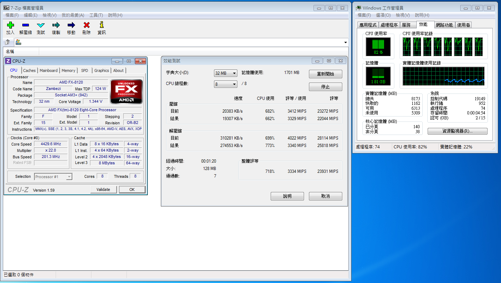Switch to the Caches tab in CPU-Z
This screenshot has height=283, width=501.
(x=29, y=70)
